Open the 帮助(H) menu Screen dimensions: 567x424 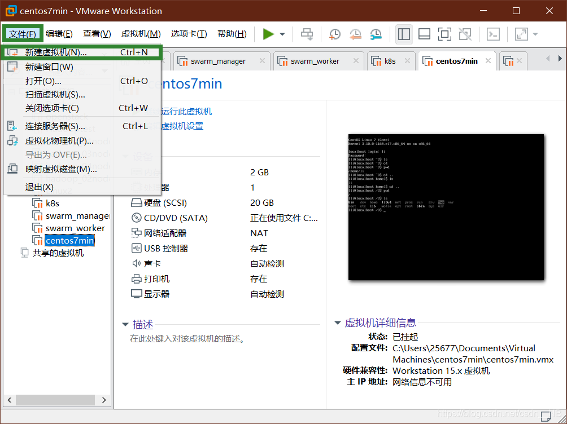[232, 34]
